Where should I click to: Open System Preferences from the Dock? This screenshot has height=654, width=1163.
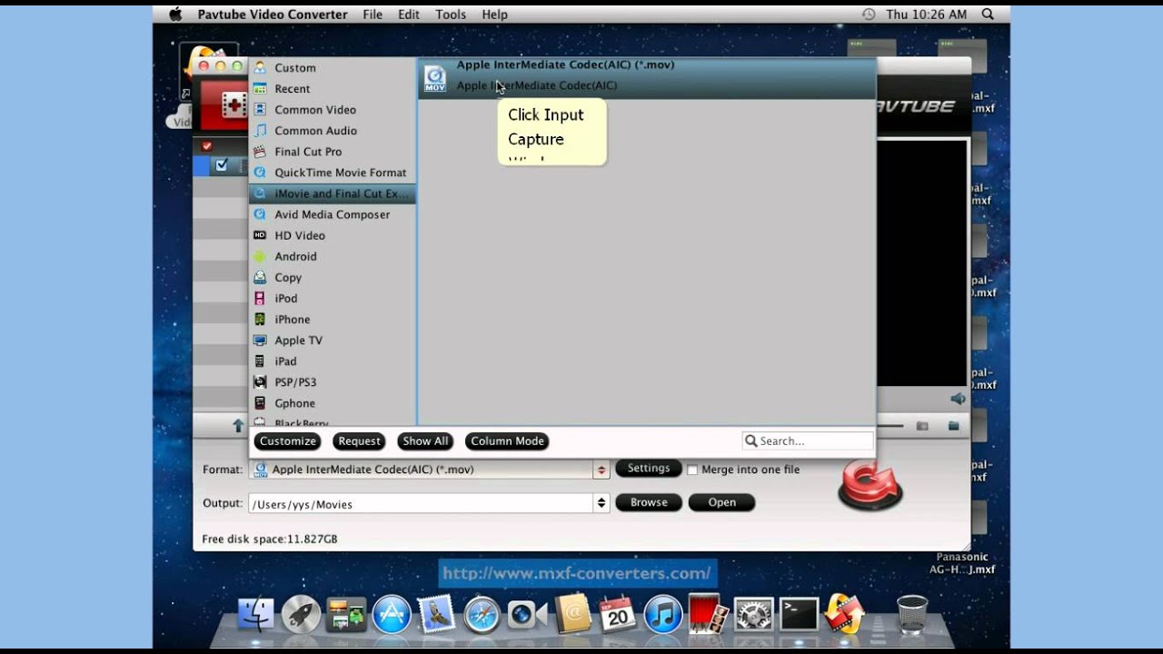pos(753,615)
